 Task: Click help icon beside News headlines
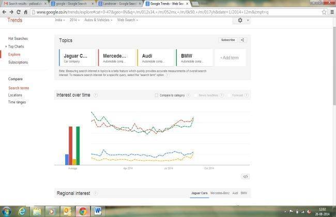coord(222,96)
